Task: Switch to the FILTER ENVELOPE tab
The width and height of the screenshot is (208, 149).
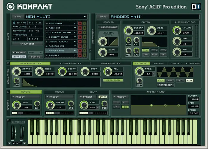Action: pyautogui.click(x=71, y=63)
